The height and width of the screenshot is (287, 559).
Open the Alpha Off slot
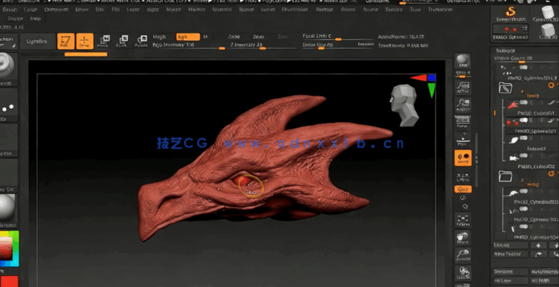click(x=8, y=141)
